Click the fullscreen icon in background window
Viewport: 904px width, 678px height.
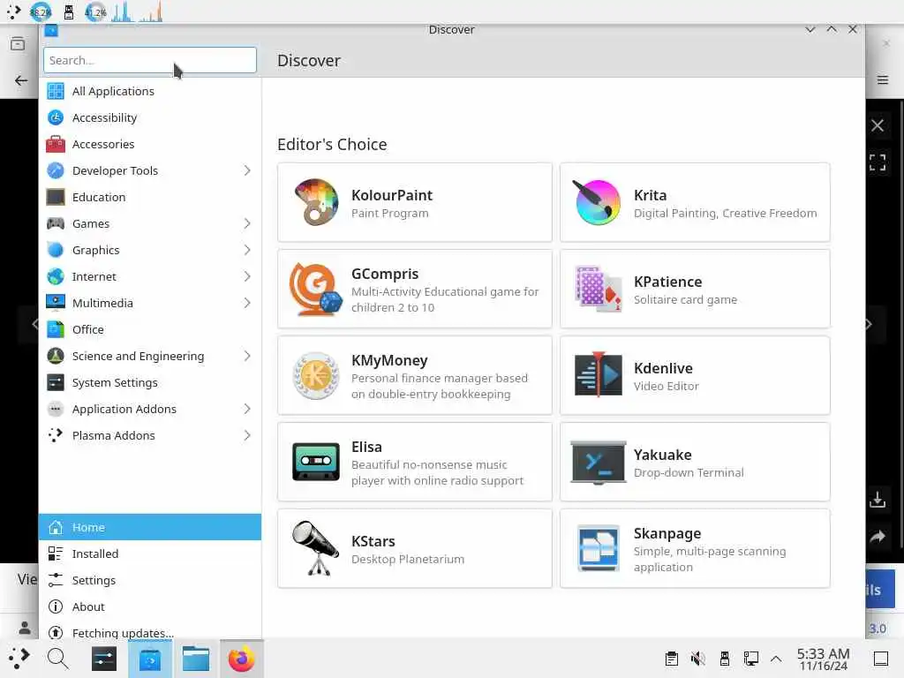pyautogui.click(x=878, y=162)
